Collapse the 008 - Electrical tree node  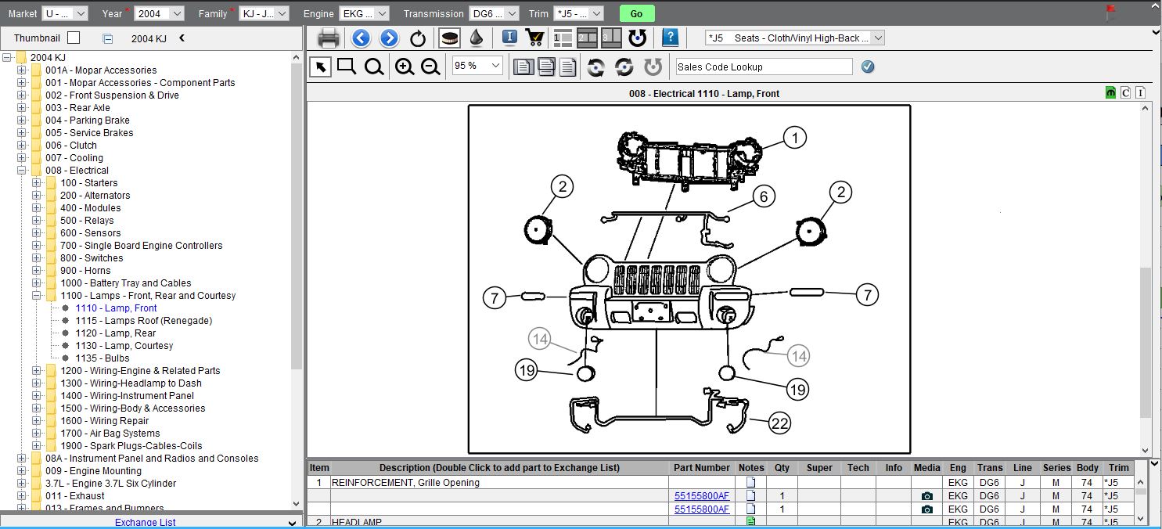click(22, 171)
